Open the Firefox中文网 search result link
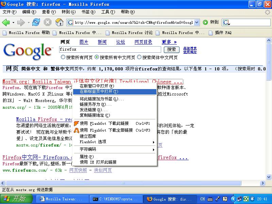272x204 pixels. point(37,158)
